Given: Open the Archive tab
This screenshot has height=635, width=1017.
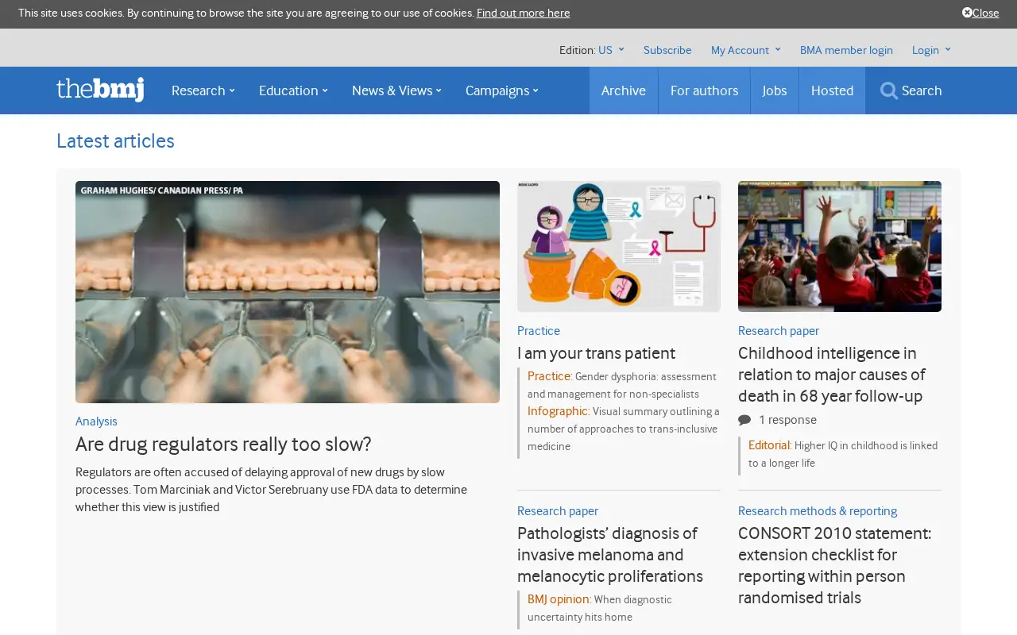Looking at the screenshot, I should [624, 90].
